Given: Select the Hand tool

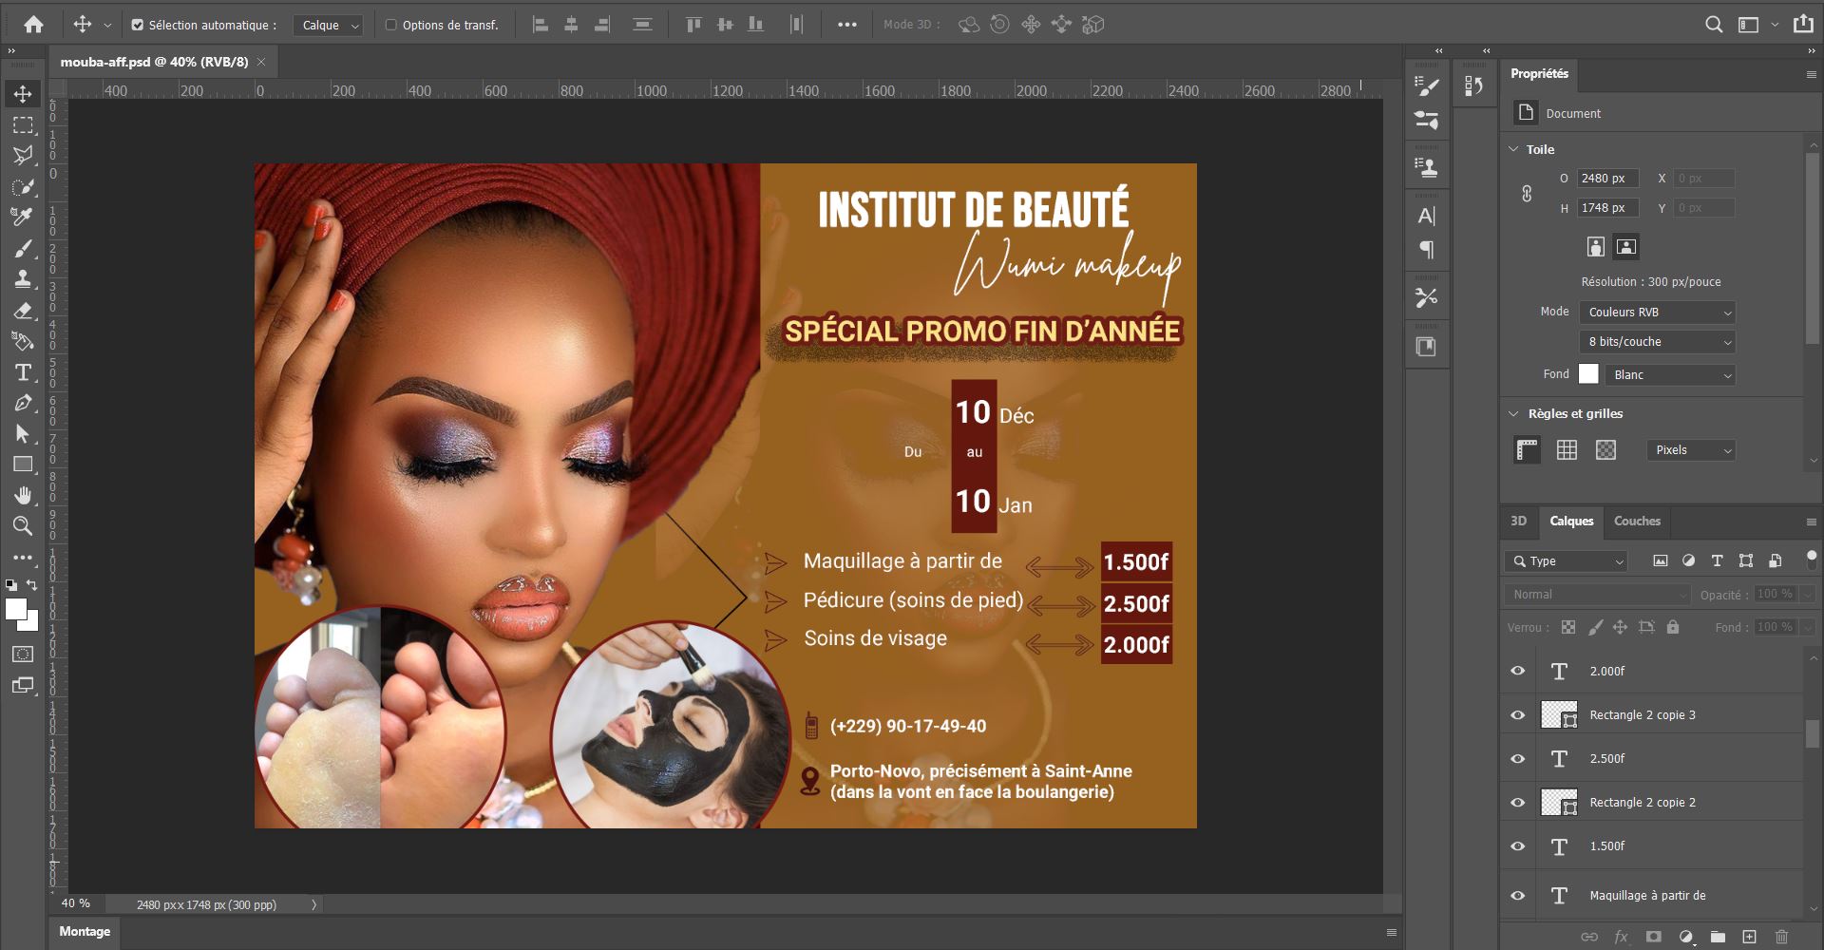Looking at the screenshot, I should click(x=23, y=495).
